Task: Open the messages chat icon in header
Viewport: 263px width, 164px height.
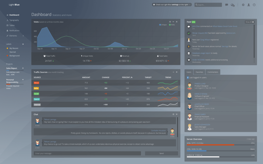Action: (227, 5)
